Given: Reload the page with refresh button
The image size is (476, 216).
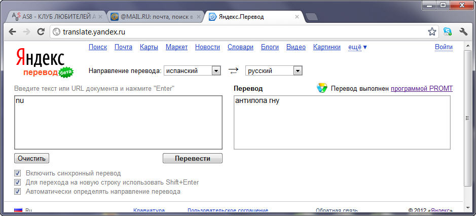Looking at the screenshot, I should 41,31.
